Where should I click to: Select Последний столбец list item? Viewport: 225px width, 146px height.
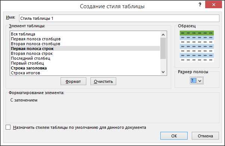(x=85, y=58)
